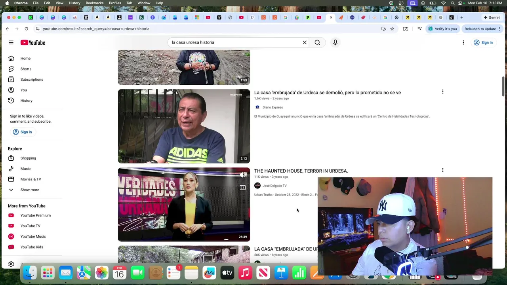Open the Bookmarks menu

[x=94, y=3]
